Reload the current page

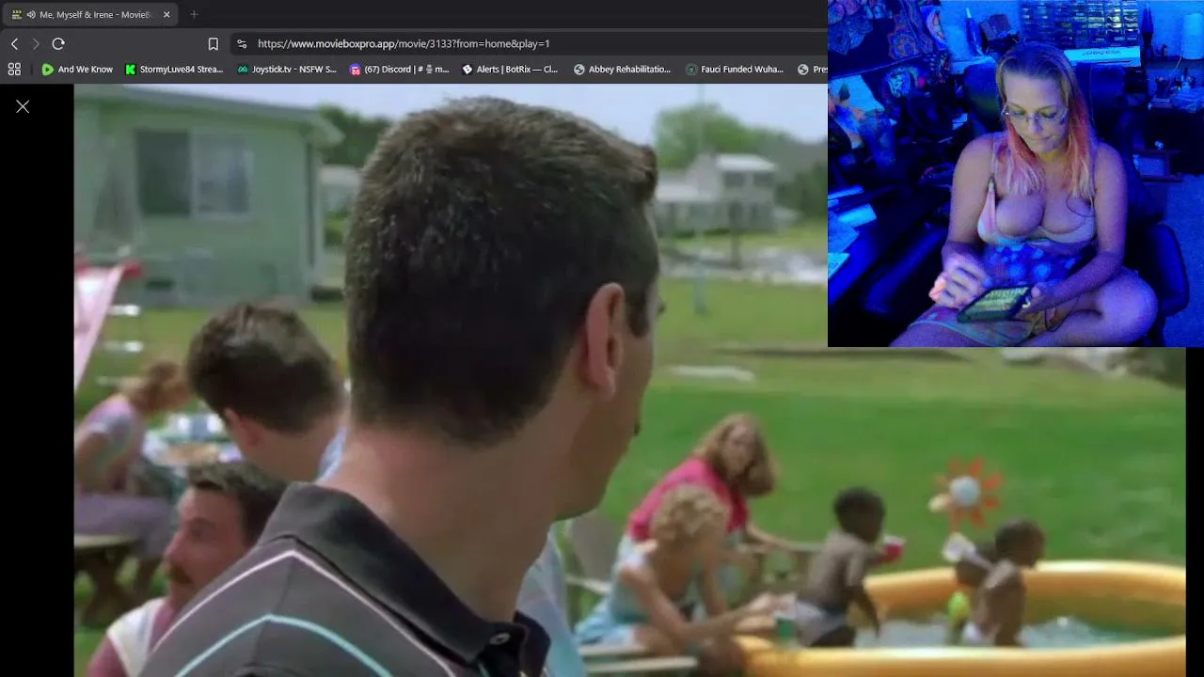point(58,44)
